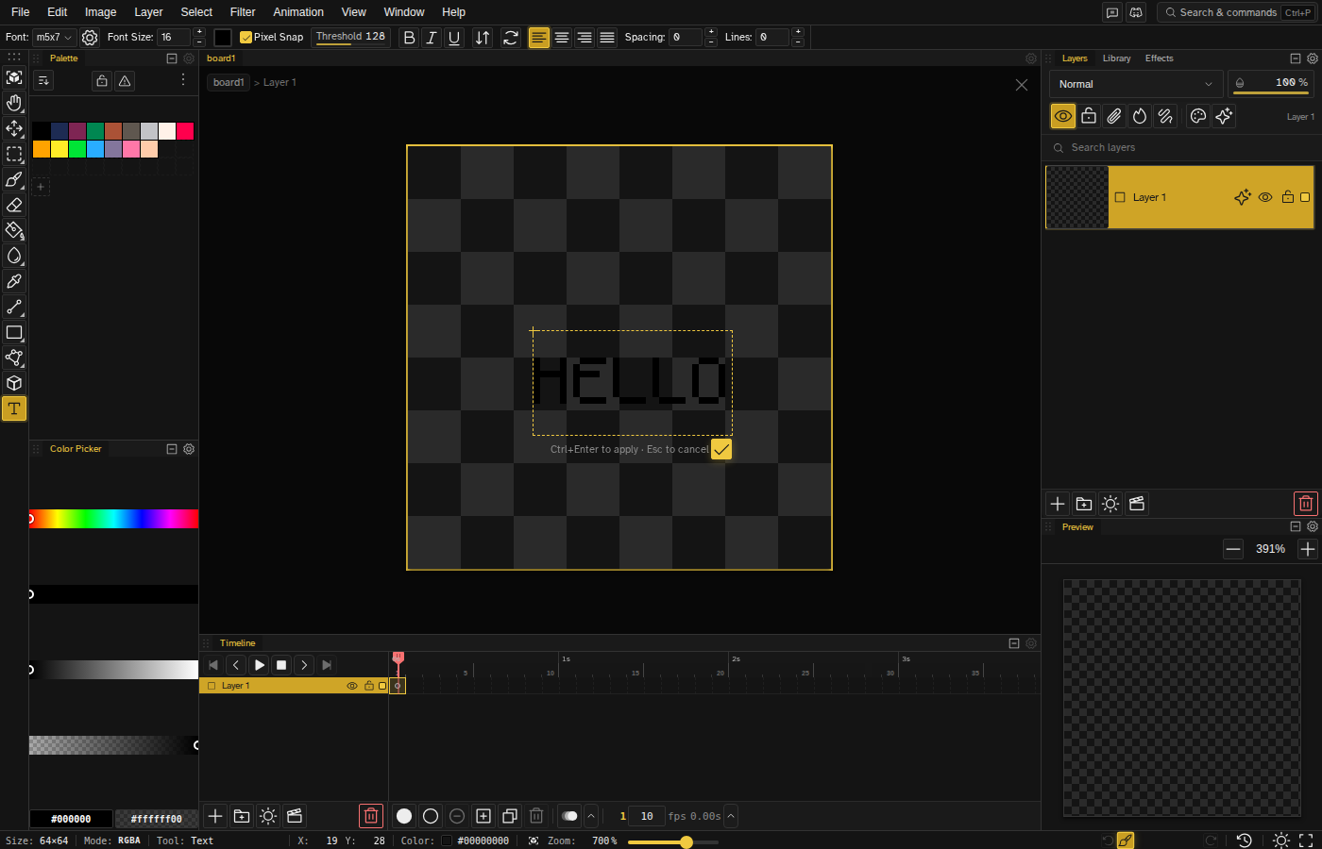Delete layer with Layers panel trash icon
The height and width of the screenshot is (849, 1322).
click(1306, 504)
